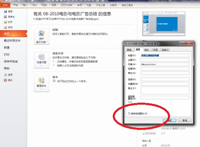Switch to the View ribbon tab
This screenshot has width=200, height=147.
coord(89,5)
